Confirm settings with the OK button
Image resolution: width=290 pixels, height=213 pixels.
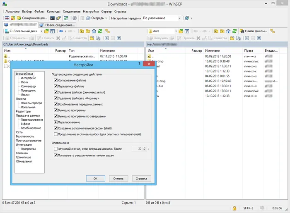(x=95, y=179)
